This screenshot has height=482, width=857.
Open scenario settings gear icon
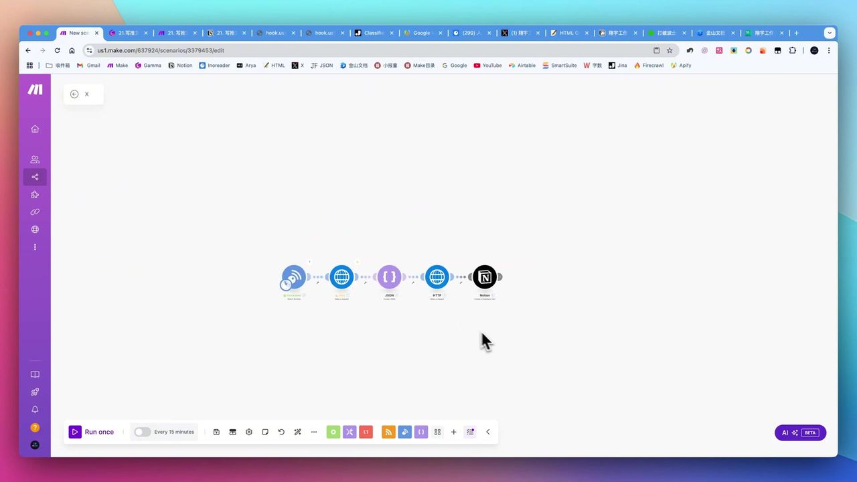pos(249,432)
